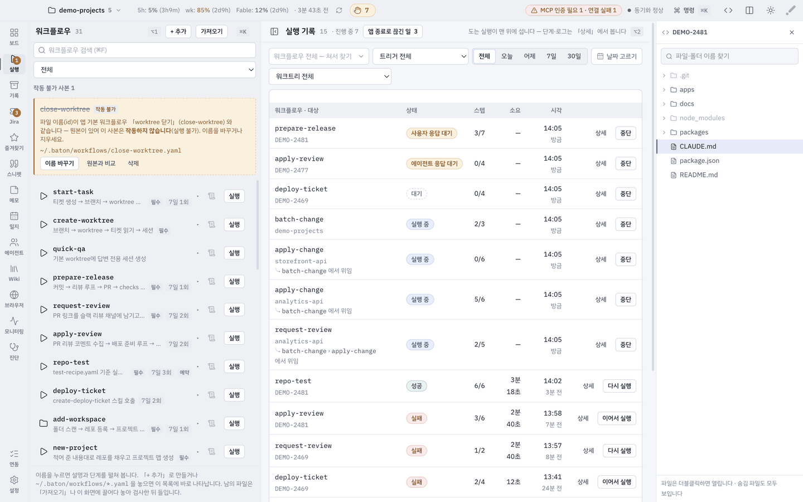Open the 워크트리 전체 dropdown
This screenshot has width=803, height=502.
click(330, 76)
